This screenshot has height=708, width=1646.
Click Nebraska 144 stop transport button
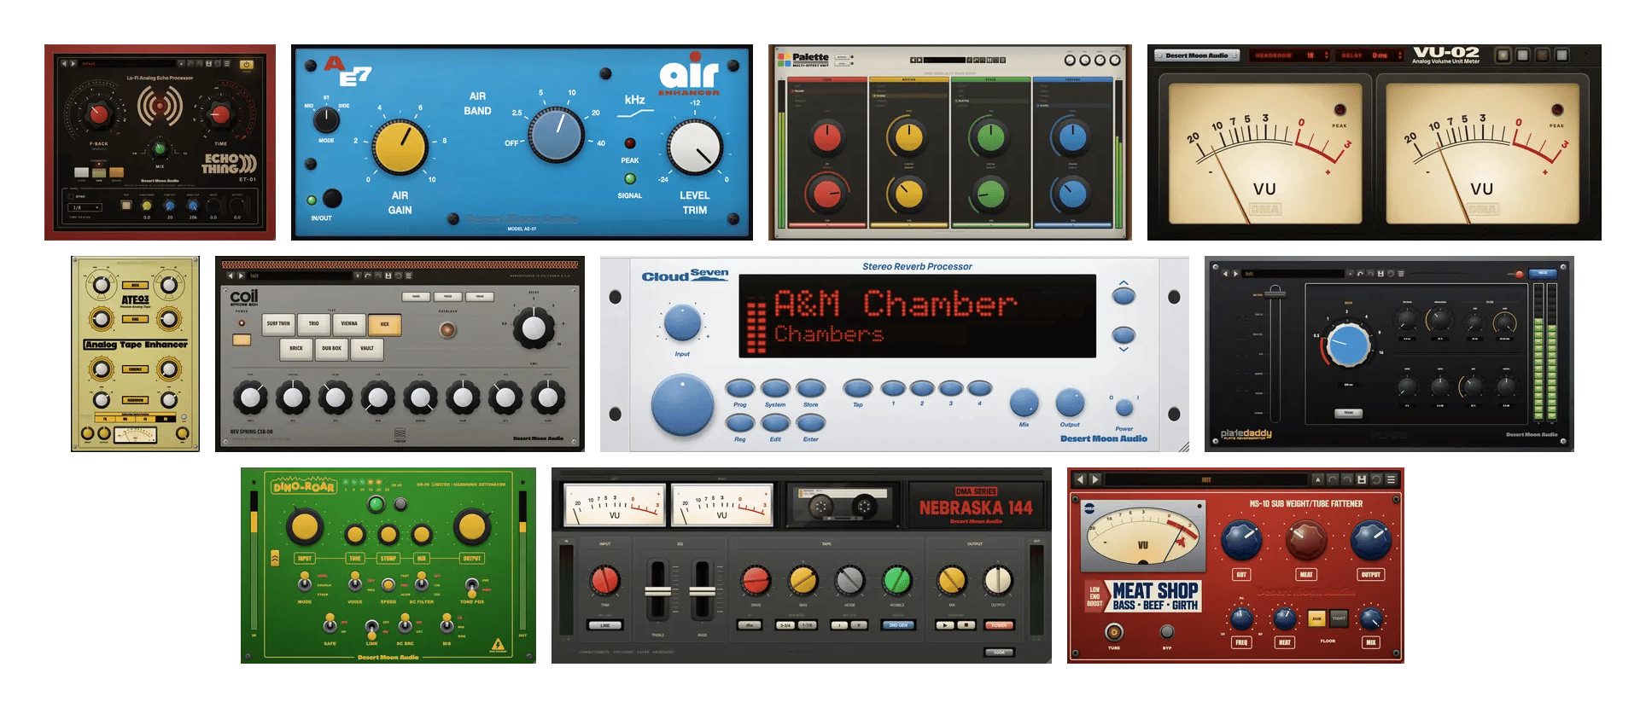(x=966, y=625)
